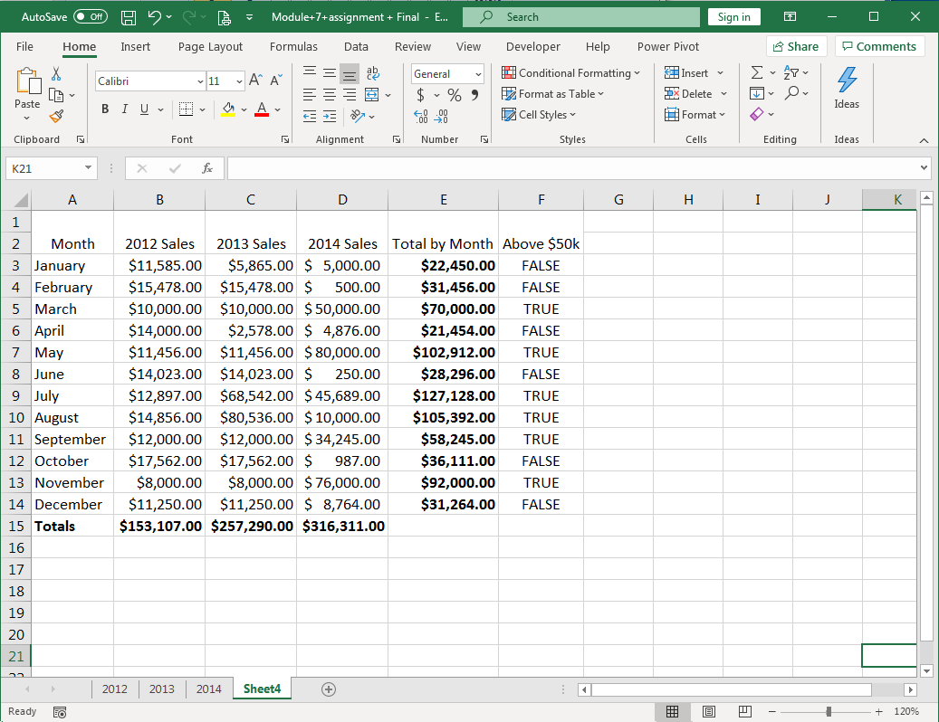Increase decimal places with the toolbar icon
Screen dimensions: 939x722
click(x=419, y=116)
